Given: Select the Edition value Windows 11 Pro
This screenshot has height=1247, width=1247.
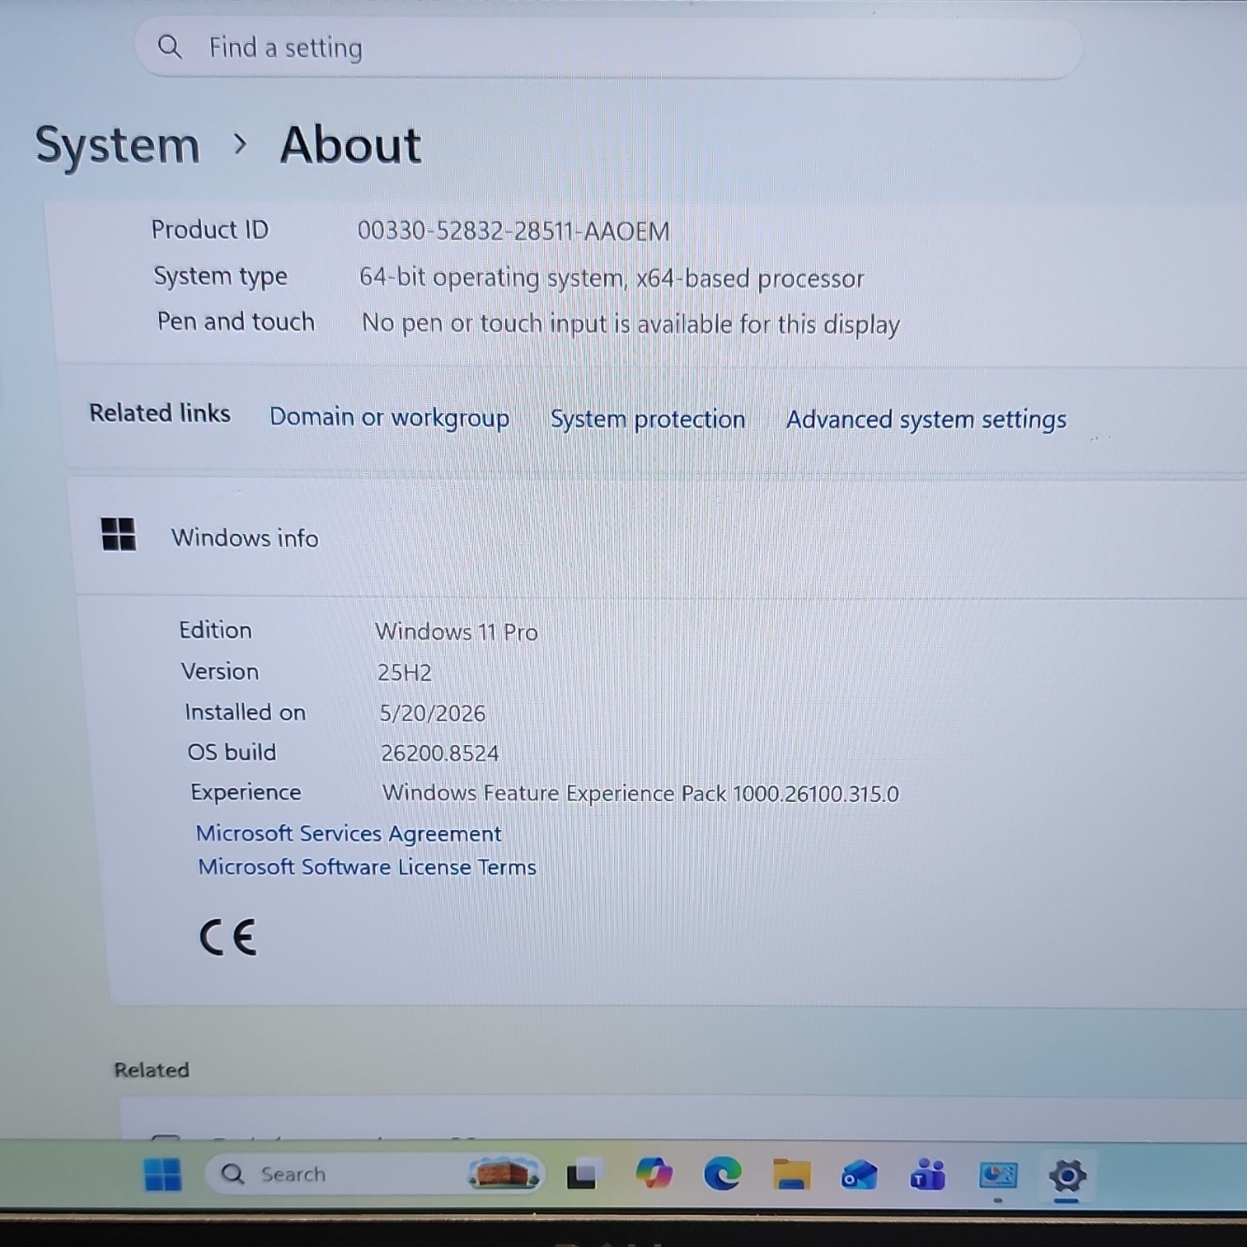Looking at the screenshot, I should coord(457,631).
